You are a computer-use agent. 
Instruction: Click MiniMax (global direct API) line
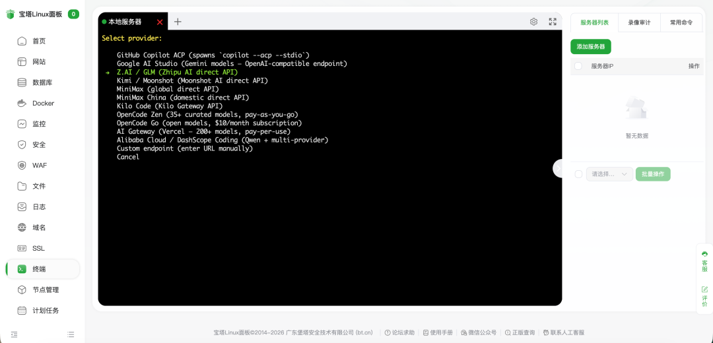coord(168,89)
